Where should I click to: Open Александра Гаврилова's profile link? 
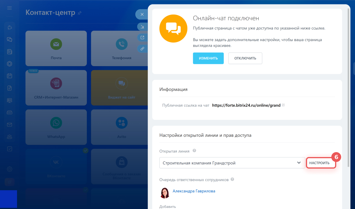(x=194, y=191)
